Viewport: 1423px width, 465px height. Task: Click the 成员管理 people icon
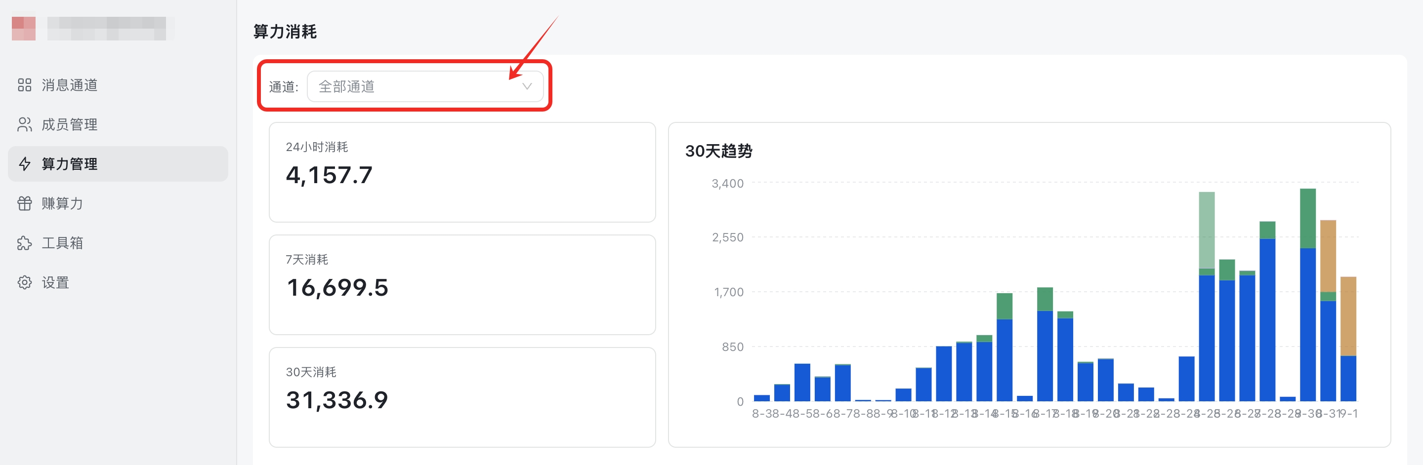pos(24,125)
